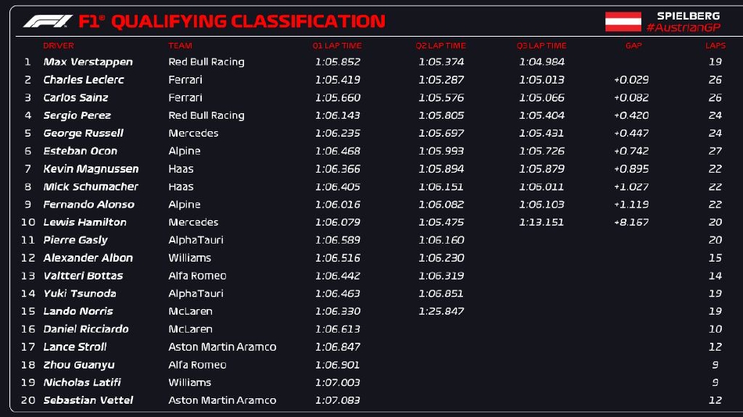Click the DRIVER column header
743x417 pixels.
point(59,46)
